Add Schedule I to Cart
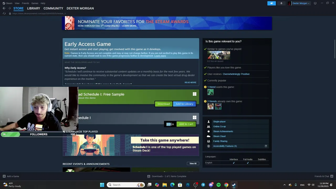 click(186, 124)
